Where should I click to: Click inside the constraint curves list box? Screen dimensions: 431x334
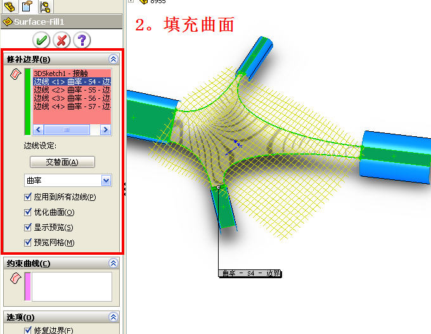[72, 286]
